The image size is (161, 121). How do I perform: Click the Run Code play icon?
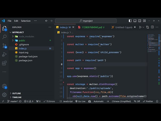[x=140, y=27]
